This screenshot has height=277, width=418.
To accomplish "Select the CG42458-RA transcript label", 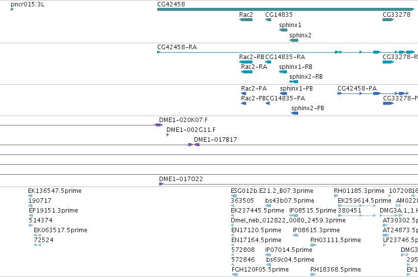I will [177, 47].
